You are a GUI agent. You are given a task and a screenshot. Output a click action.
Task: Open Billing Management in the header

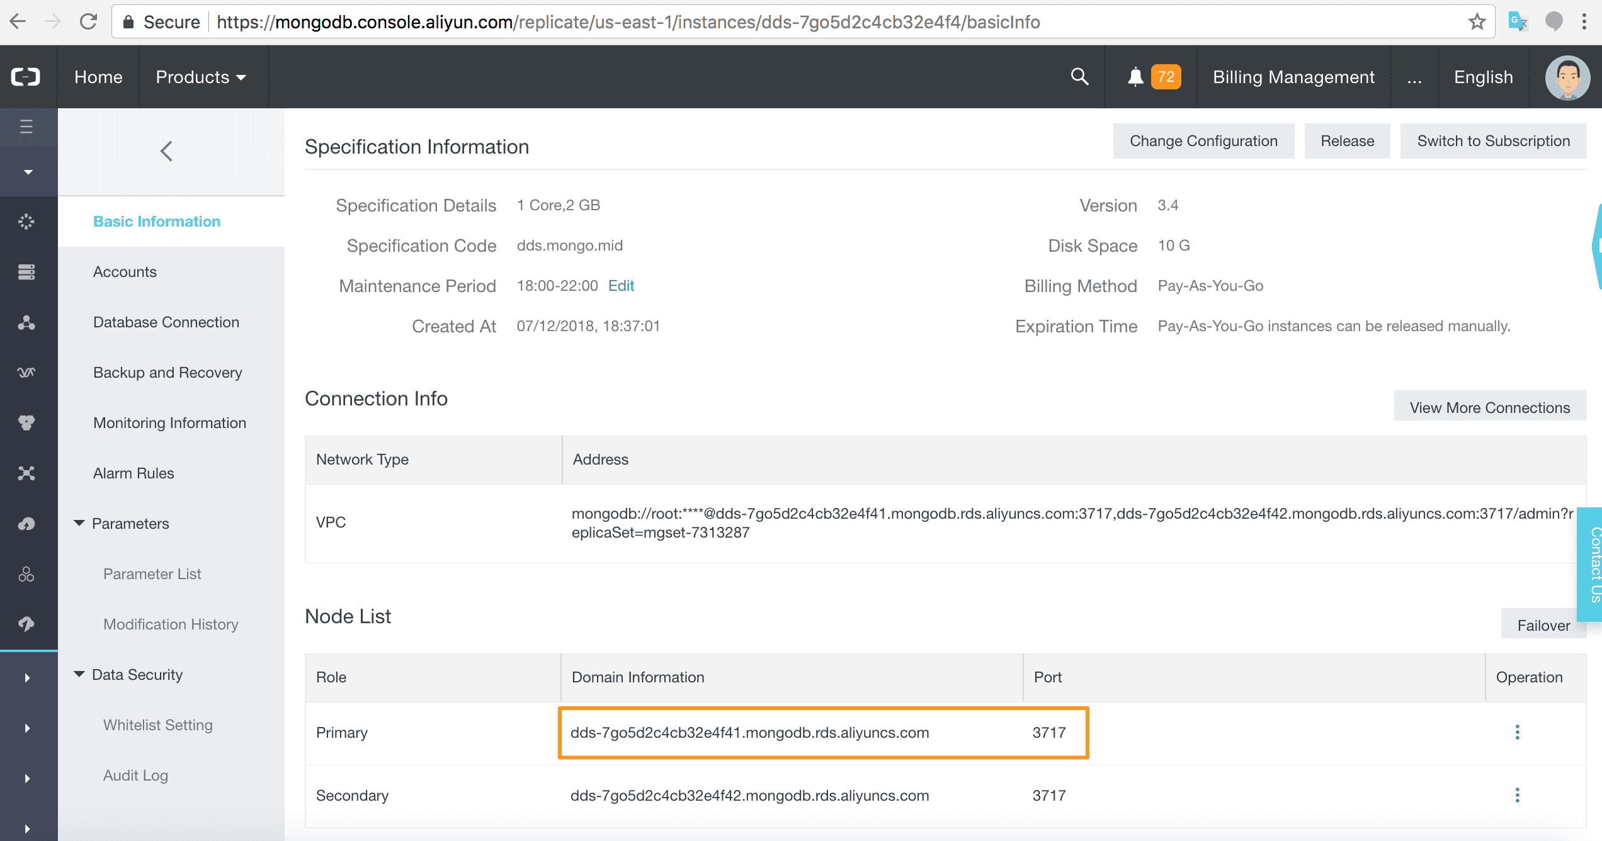1293,77
